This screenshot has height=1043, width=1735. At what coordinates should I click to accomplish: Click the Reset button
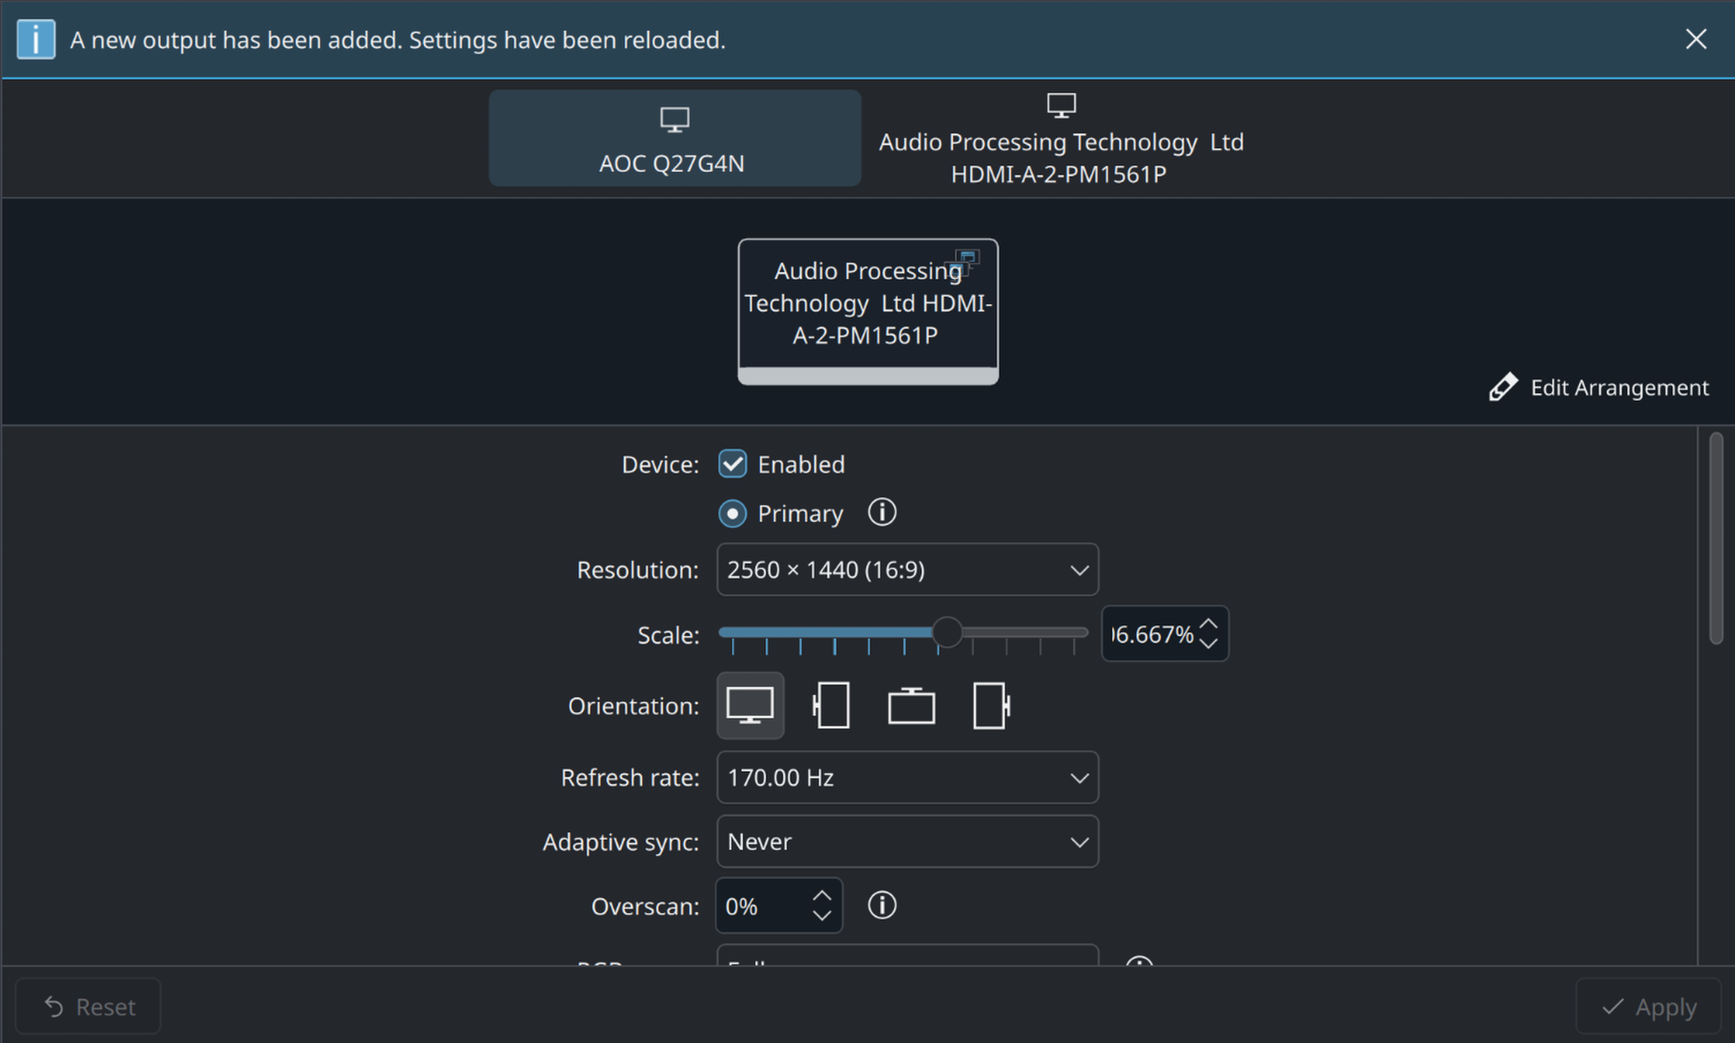[x=88, y=1007]
